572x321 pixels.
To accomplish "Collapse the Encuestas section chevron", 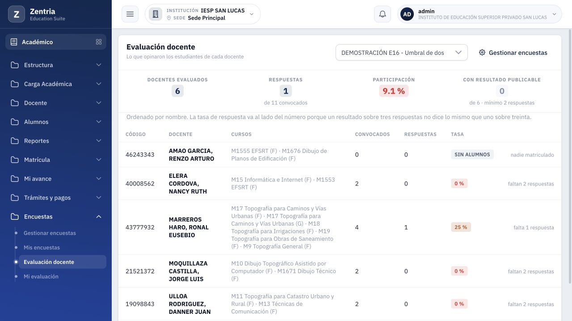I will (x=99, y=217).
